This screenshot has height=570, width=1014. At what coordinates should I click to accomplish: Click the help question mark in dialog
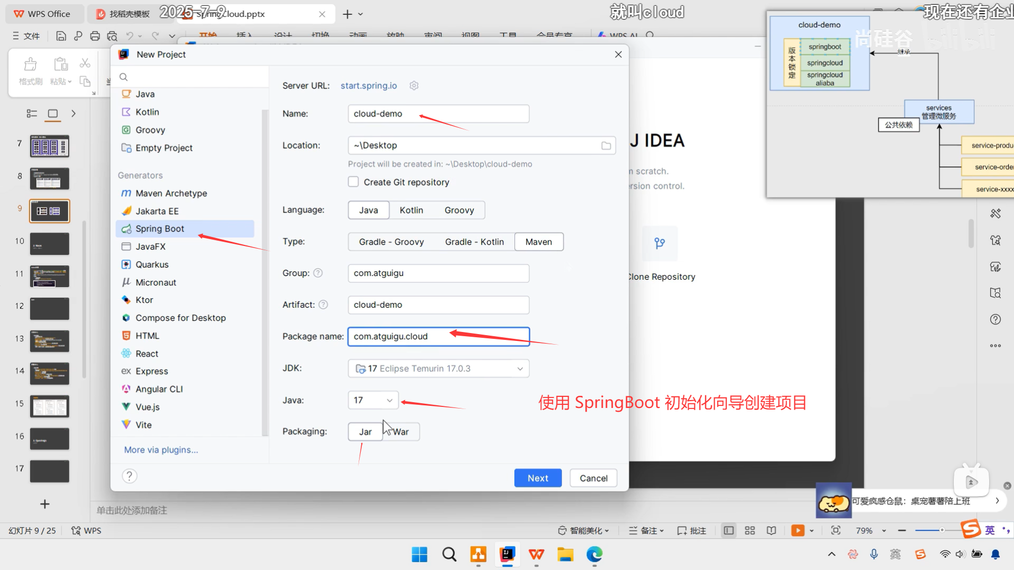click(129, 476)
